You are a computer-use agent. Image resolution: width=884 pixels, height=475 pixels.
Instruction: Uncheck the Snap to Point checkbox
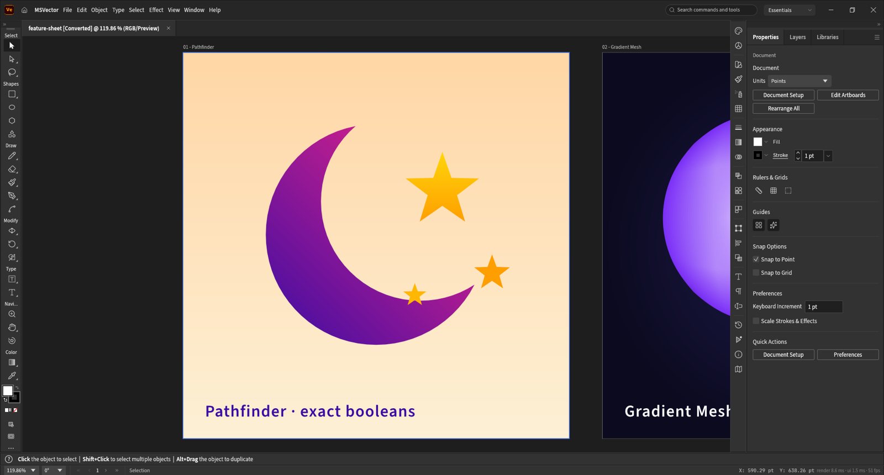[x=756, y=259]
